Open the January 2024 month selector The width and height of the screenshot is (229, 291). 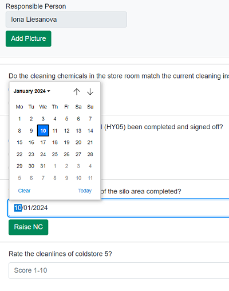pyautogui.click(x=32, y=91)
